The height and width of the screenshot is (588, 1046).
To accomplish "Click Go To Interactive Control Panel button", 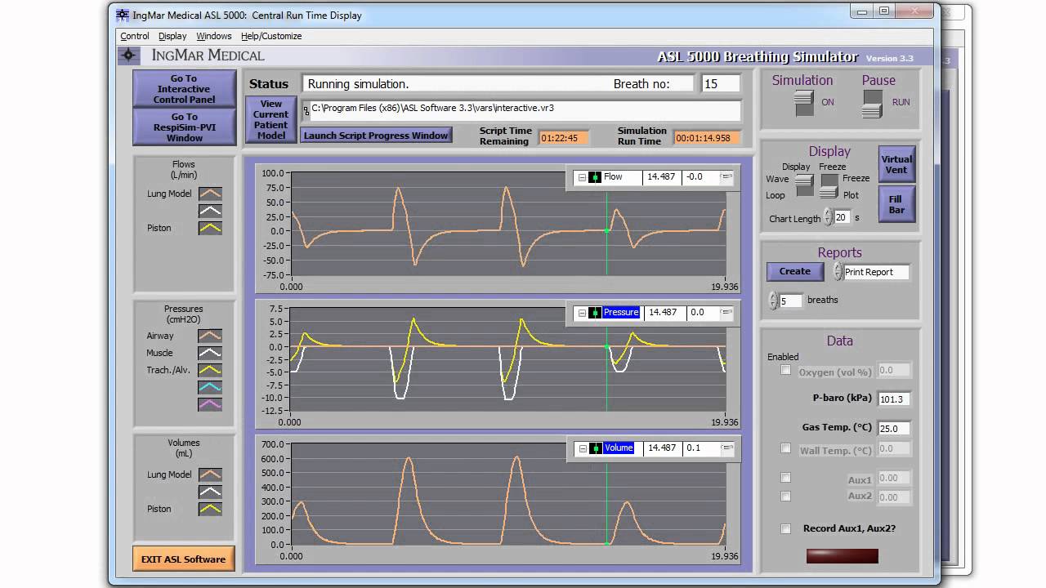I will coord(185,89).
